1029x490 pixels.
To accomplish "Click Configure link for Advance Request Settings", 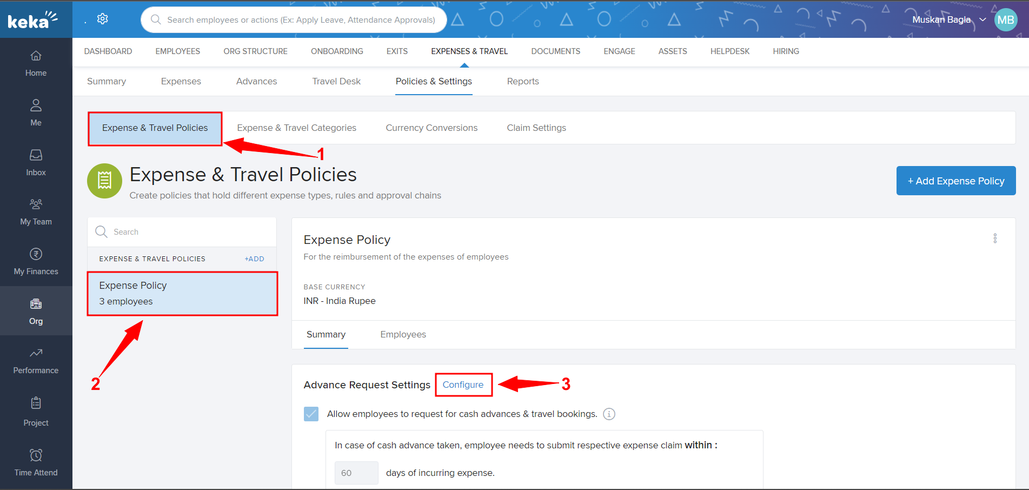I will [463, 385].
